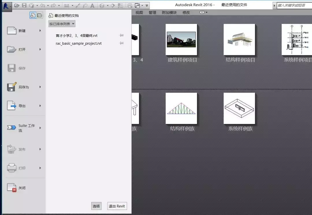312x215 pixels.
Task: Expand the 新建 submenu arrow
Action: coord(40,31)
